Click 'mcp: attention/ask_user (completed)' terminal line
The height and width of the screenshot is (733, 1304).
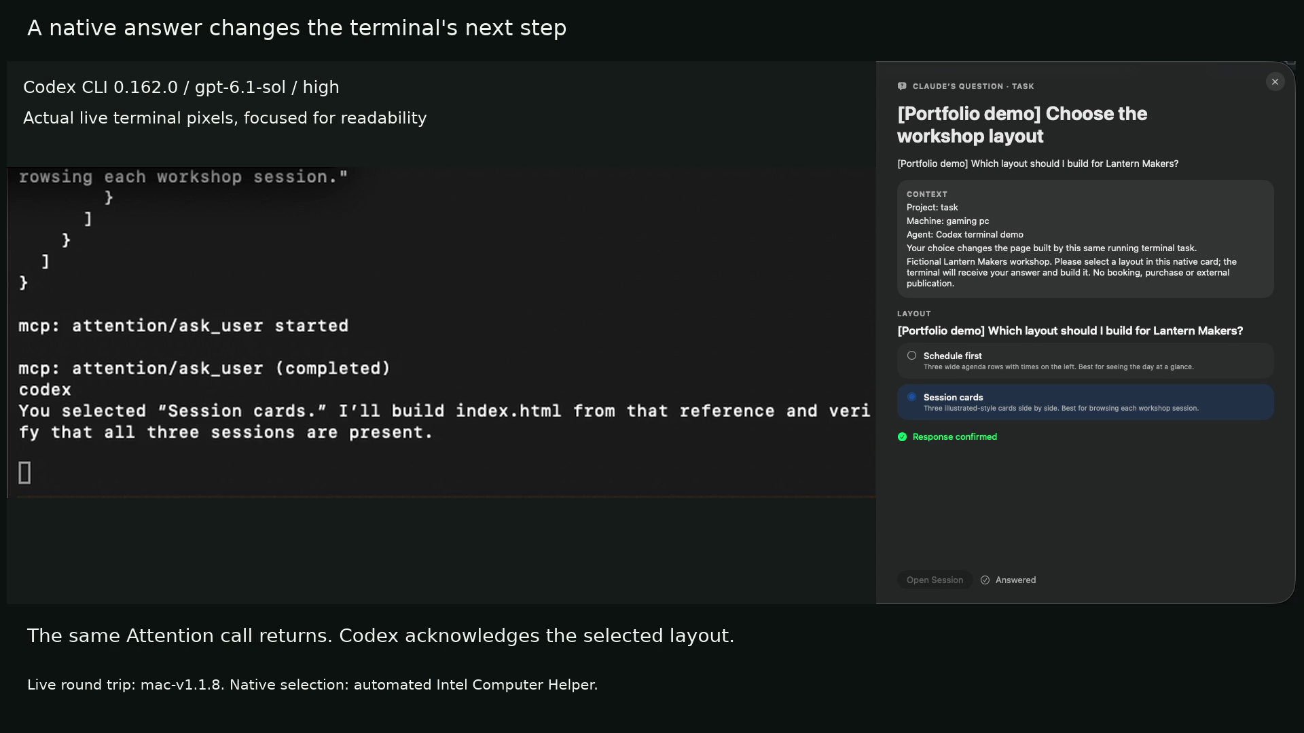[204, 369]
